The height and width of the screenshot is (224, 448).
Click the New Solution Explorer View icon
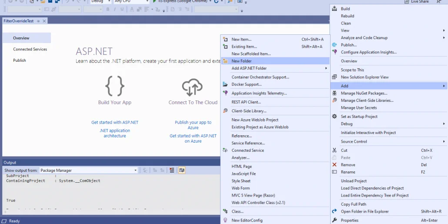334,77
